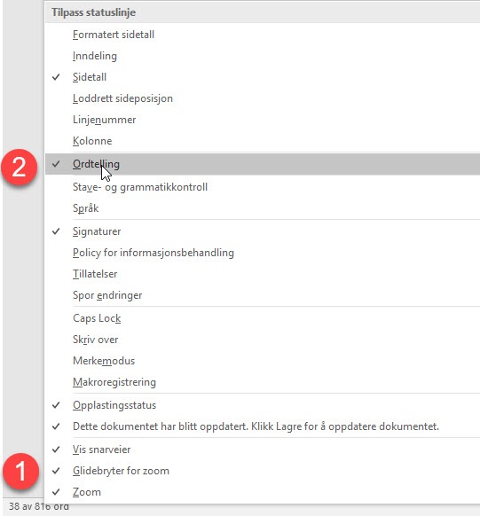Enable the Skriv over option

(263, 340)
